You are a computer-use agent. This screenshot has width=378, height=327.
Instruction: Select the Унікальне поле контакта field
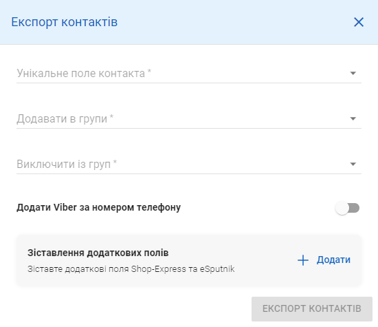click(x=189, y=73)
